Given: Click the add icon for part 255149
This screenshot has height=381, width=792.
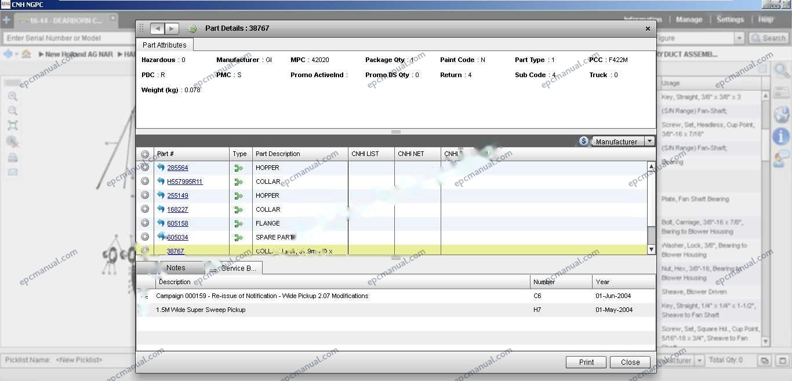Looking at the screenshot, I should (x=145, y=195).
